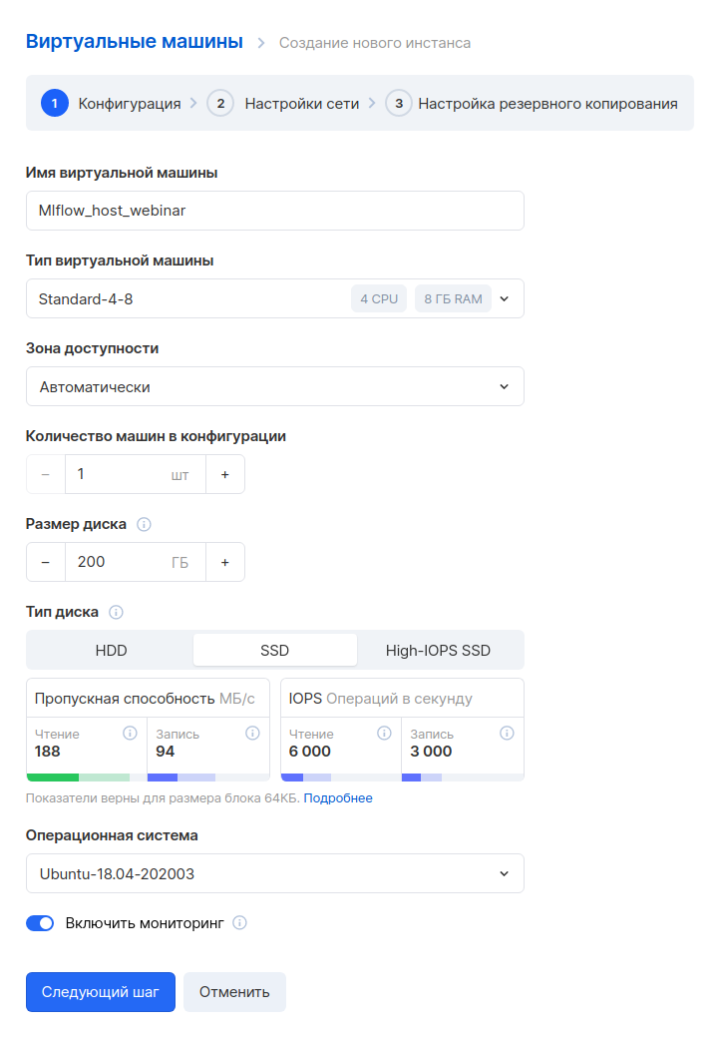
Task: Click Следующий шаг button
Action: [101, 992]
